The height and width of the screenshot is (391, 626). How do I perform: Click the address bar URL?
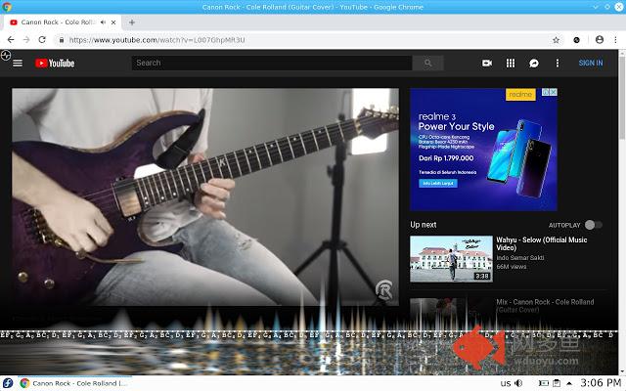tap(156, 40)
